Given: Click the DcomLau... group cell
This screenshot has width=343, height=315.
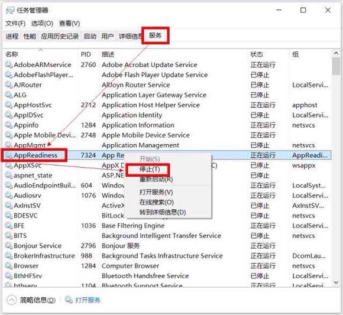Looking at the screenshot, I should click(x=309, y=256).
